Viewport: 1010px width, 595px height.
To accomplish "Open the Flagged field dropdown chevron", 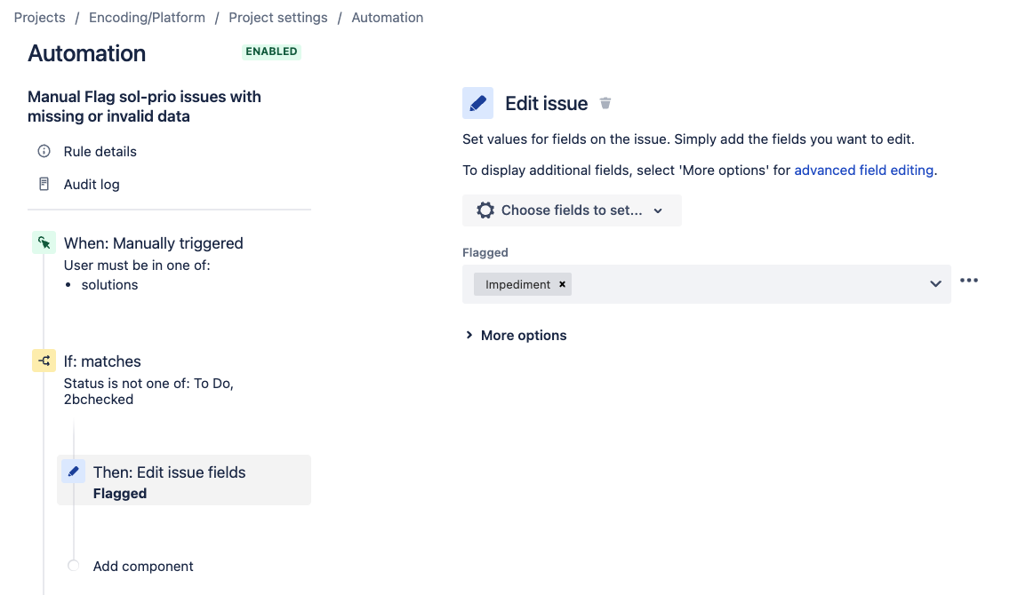I will pos(935,283).
